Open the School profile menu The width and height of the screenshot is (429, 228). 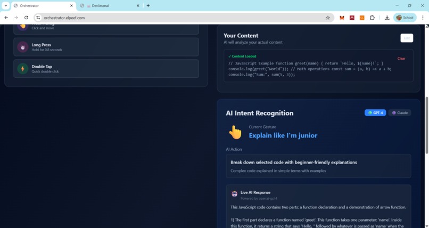[405, 18]
